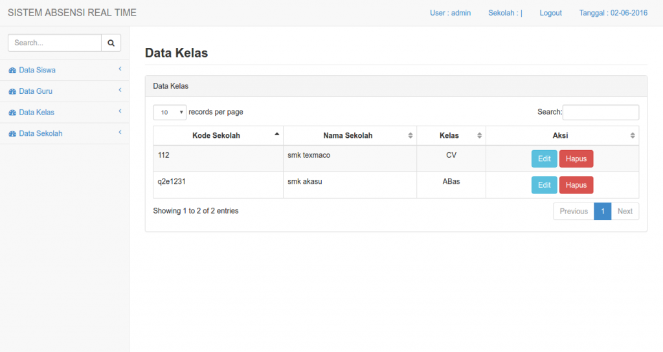Click the dashboard icon beside Data Sekolah
Screen dimensions: 663x352
12,134
